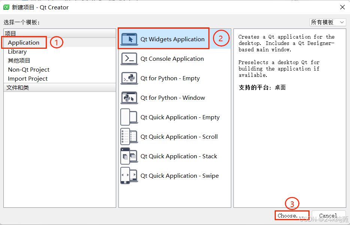Choose the Qt Console Application template label
The width and height of the screenshot is (350, 225).
pos(172,59)
